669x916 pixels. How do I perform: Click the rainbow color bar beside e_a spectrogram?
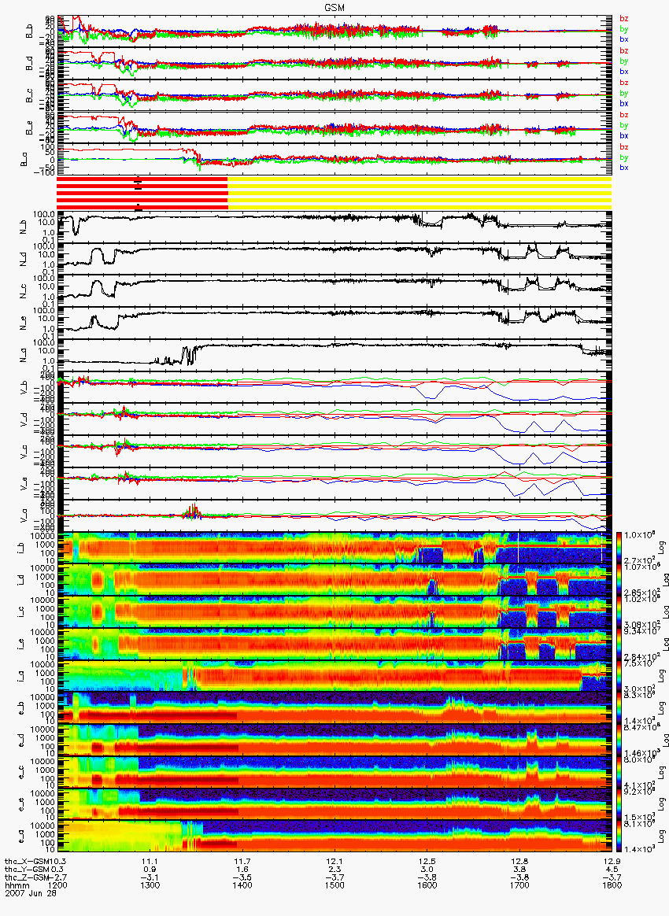[x=619, y=837]
